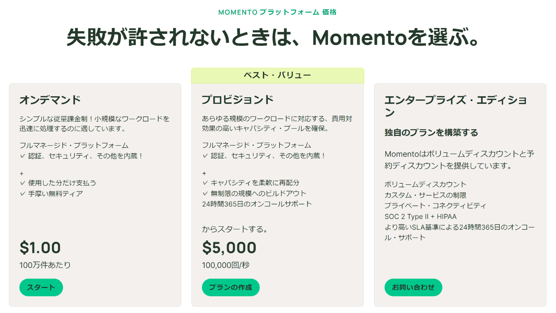Image resolution: width=556 pixels, height=313 pixels.
Task: Click the スタート button in the On-Demand card
Action: point(41,287)
